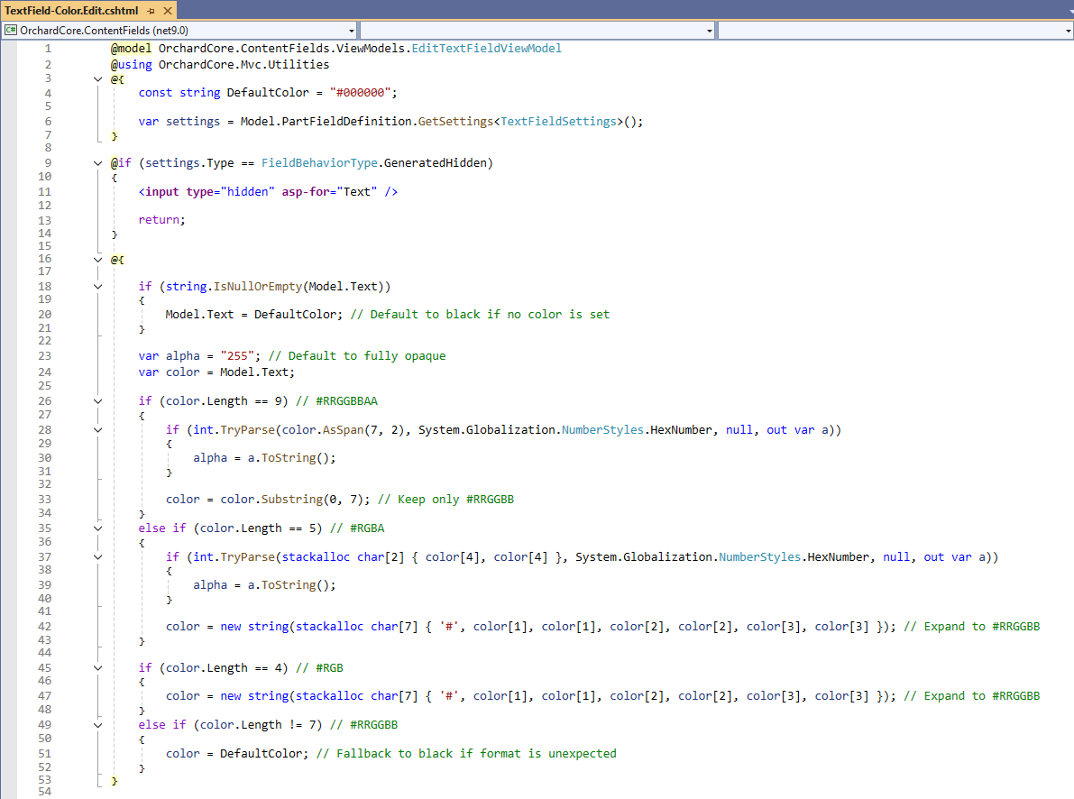This screenshot has width=1074, height=799.
Task: Click the @model directive on line 1
Action: coord(132,49)
